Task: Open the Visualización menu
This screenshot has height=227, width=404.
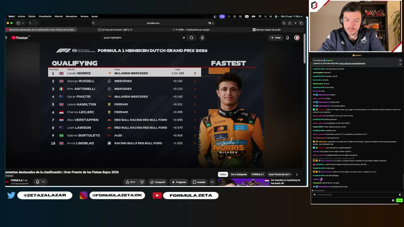Action: pos(45,16)
